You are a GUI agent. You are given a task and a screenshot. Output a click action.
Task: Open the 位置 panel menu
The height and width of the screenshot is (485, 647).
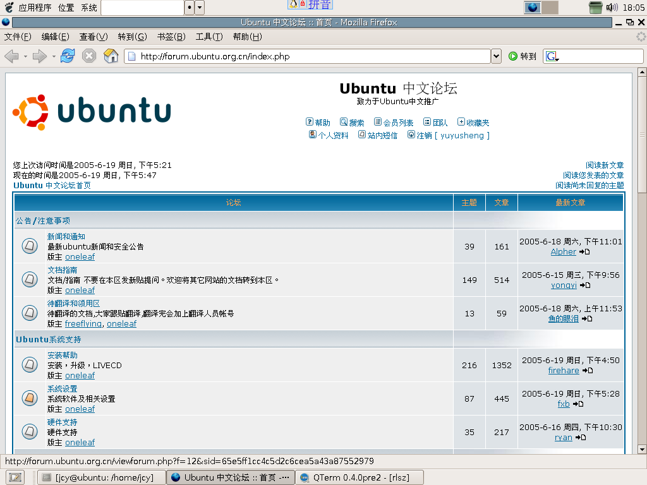(x=66, y=8)
